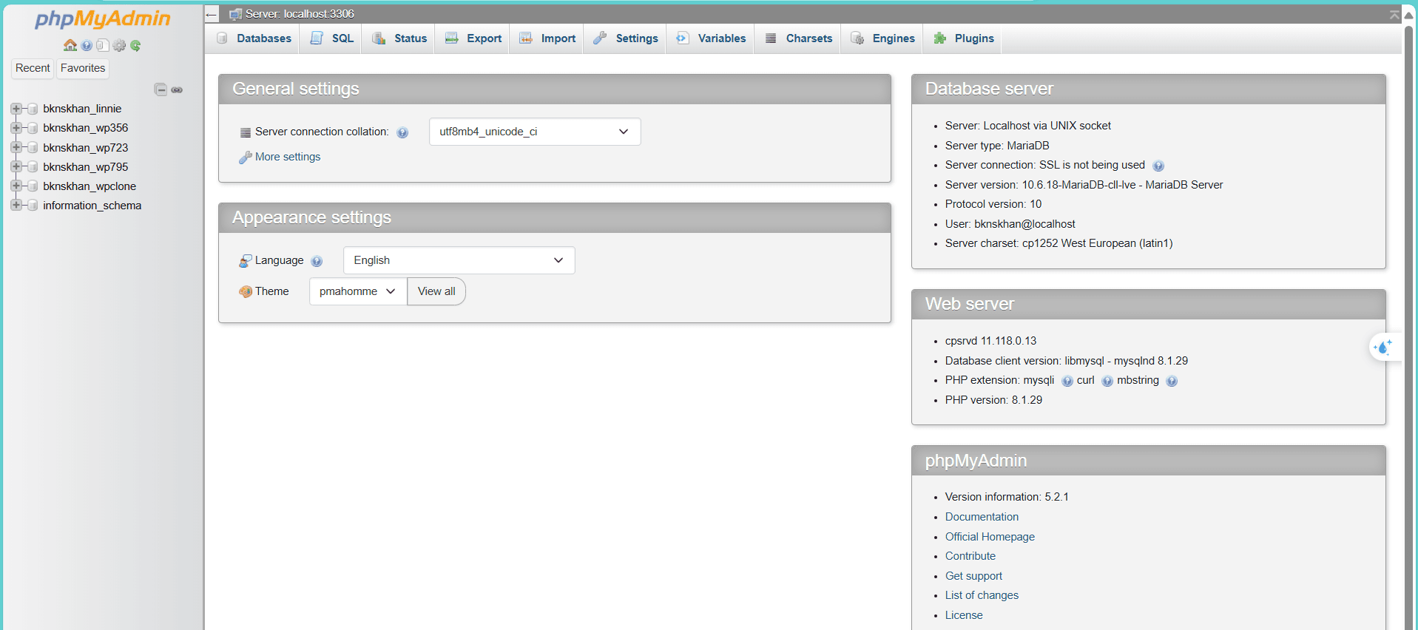Open the List of changes link
The width and height of the screenshot is (1418, 630).
click(x=982, y=595)
